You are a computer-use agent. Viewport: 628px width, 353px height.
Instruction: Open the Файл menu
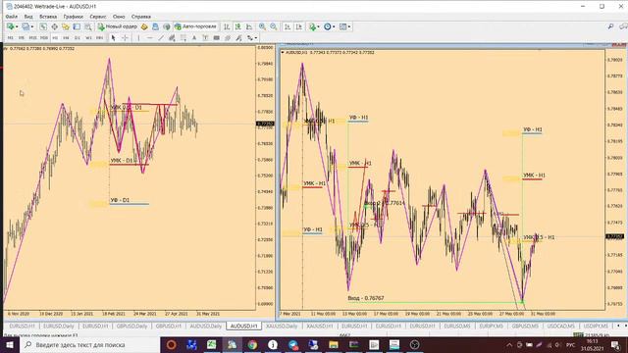(x=11, y=17)
